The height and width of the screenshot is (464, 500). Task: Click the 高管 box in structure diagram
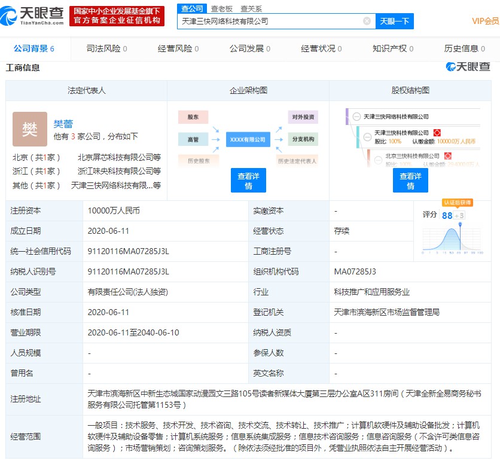193,139
